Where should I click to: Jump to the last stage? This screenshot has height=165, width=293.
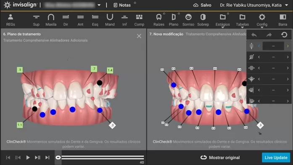(x=48, y=157)
